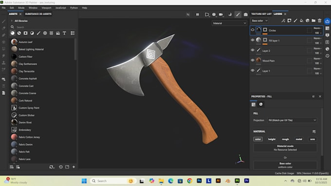The height and width of the screenshot is (186, 331).
Task: Add a smart material layer icon
Action: coord(308,21)
